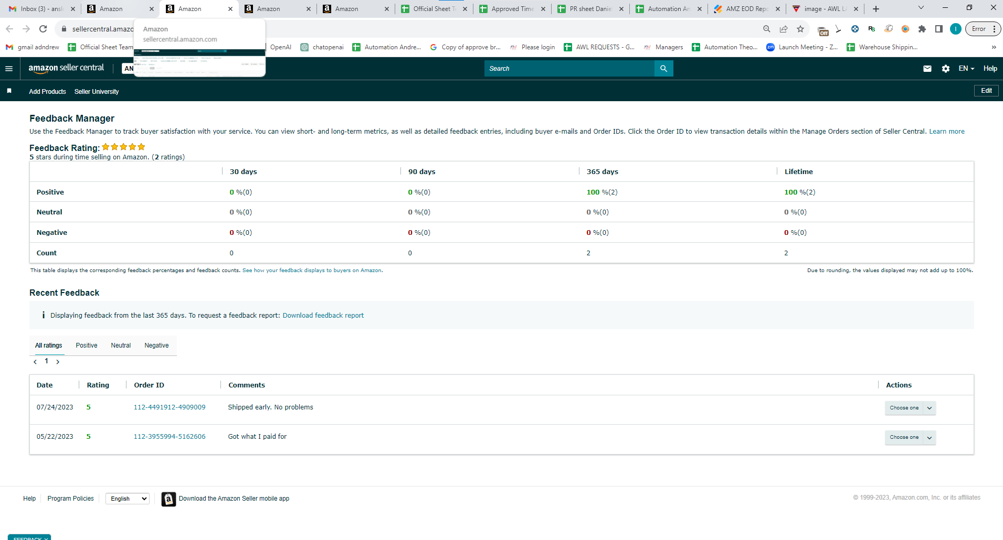The image size is (1003, 540).
Task: Open the OpenAI bookmark
Action: [x=280, y=47]
